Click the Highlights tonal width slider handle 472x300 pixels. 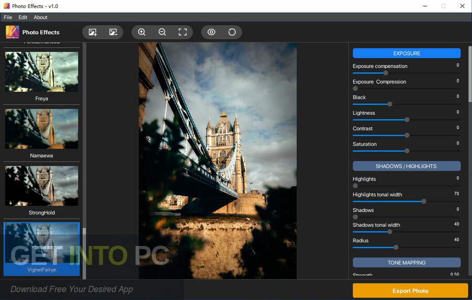424,201
